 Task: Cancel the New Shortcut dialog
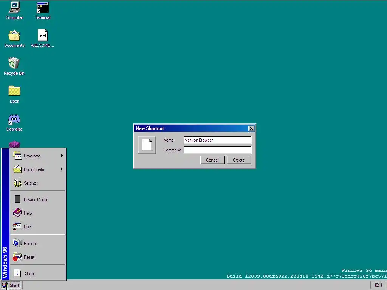pyautogui.click(x=212, y=160)
